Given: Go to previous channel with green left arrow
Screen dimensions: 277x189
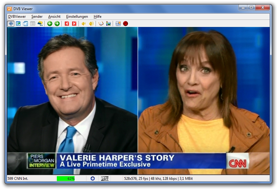Looking at the screenshot, I should (x=50, y=24).
